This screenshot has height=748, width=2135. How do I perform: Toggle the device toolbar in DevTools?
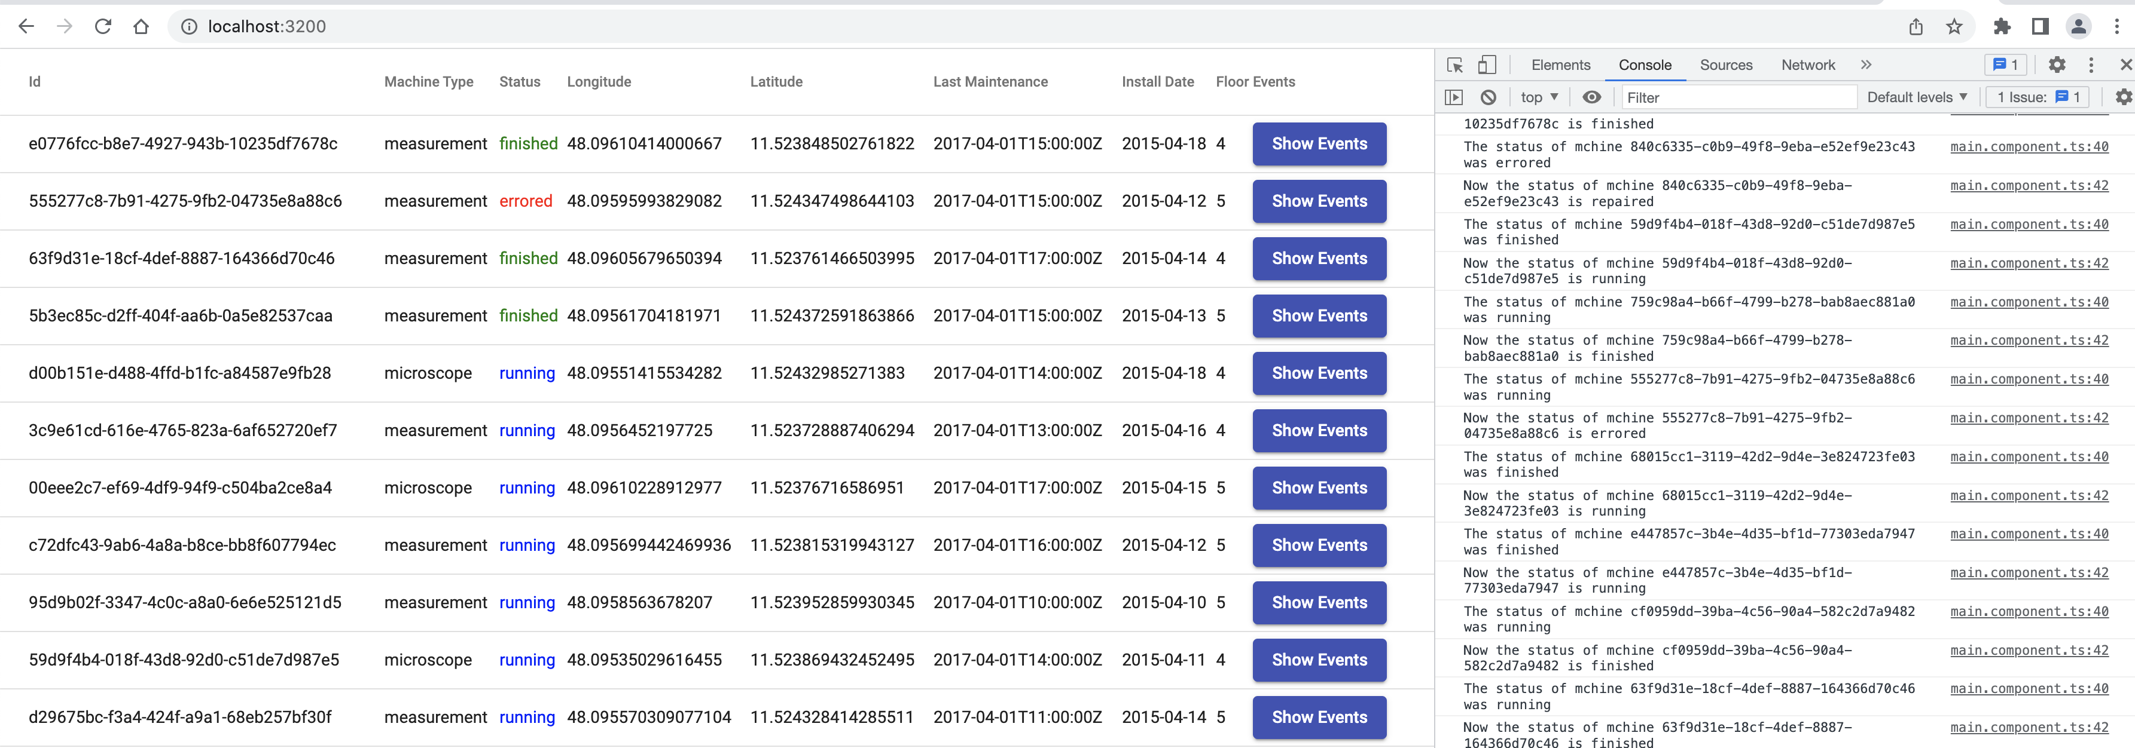(1487, 65)
